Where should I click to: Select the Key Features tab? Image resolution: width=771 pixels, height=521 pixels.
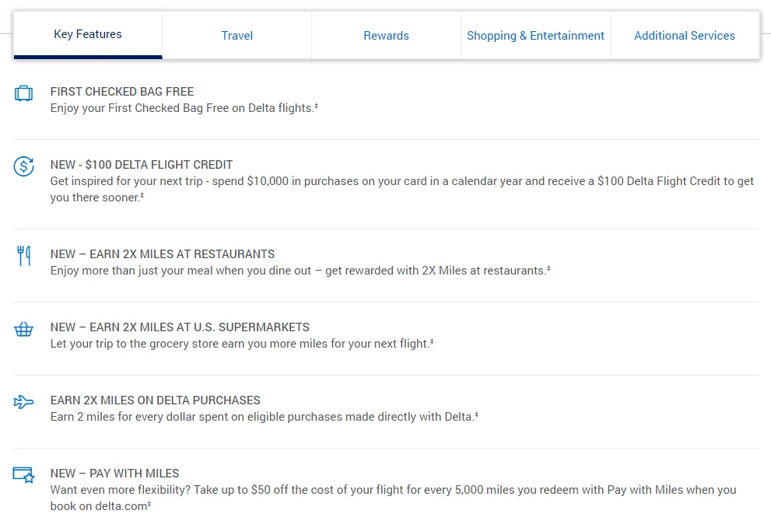88,35
